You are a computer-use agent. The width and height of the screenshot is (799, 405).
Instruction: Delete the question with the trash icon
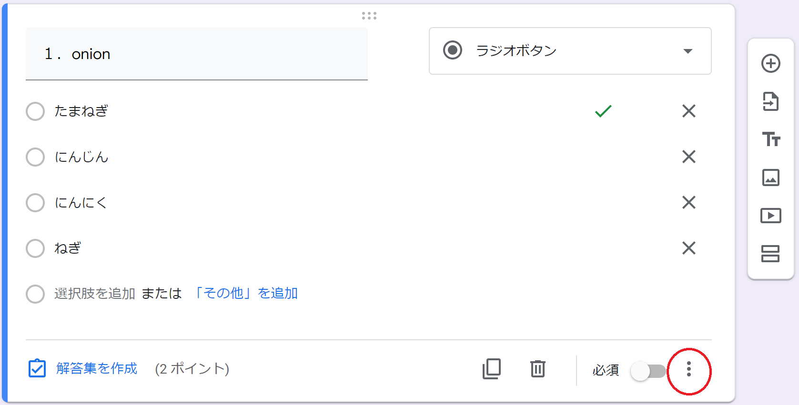click(538, 369)
